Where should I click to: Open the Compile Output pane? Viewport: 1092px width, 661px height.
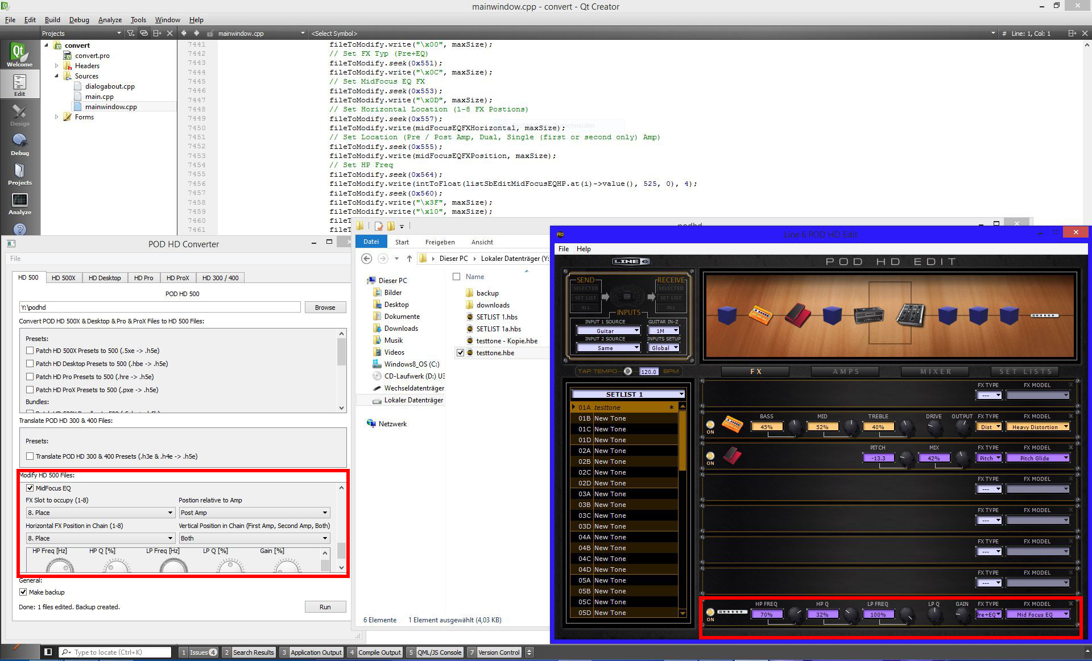pyautogui.click(x=375, y=652)
